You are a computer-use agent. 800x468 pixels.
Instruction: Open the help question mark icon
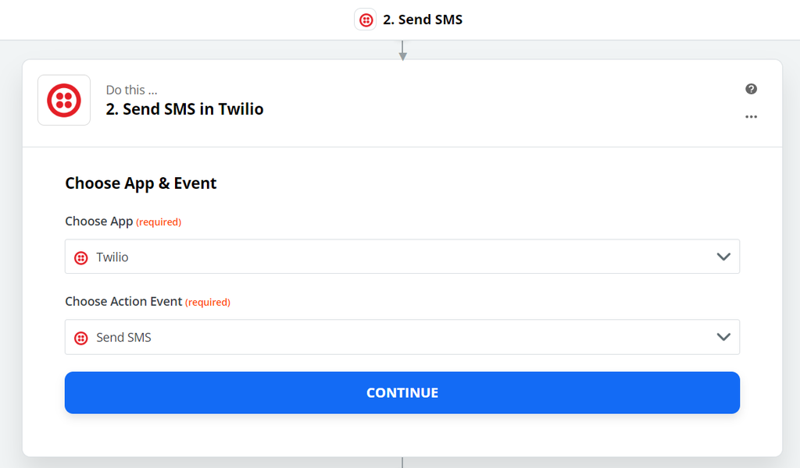[x=751, y=89]
